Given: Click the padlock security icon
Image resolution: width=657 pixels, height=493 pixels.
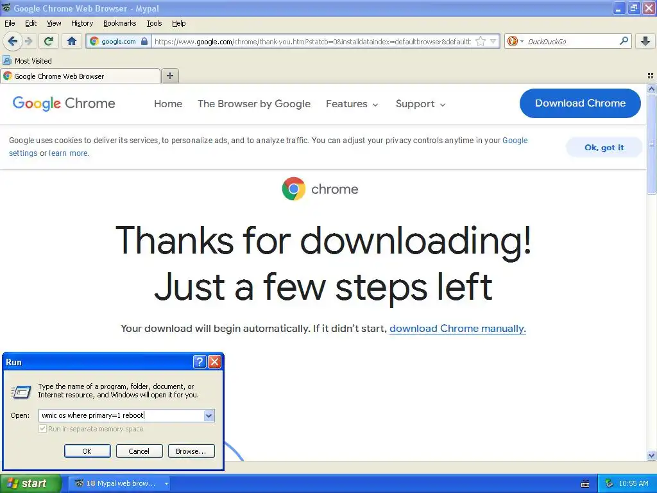Looking at the screenshot, I should click(144, 41).
